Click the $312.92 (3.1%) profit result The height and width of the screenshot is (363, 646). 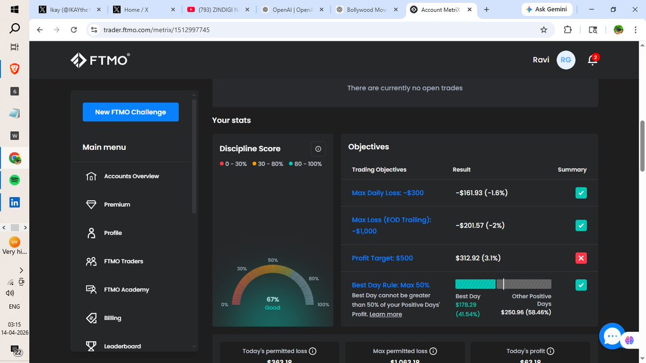pyautogui.click(x=478, y=258)
